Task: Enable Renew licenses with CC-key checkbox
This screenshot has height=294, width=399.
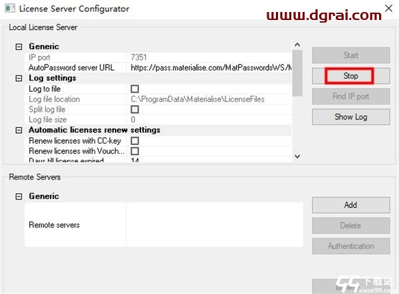Action: click(x=135, y=141)
